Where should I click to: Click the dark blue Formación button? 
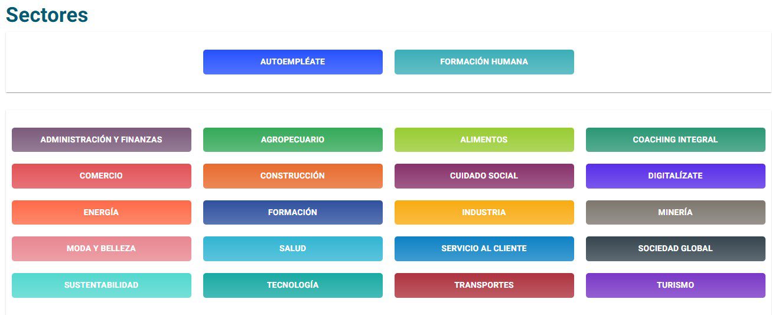tap(292, 213)
